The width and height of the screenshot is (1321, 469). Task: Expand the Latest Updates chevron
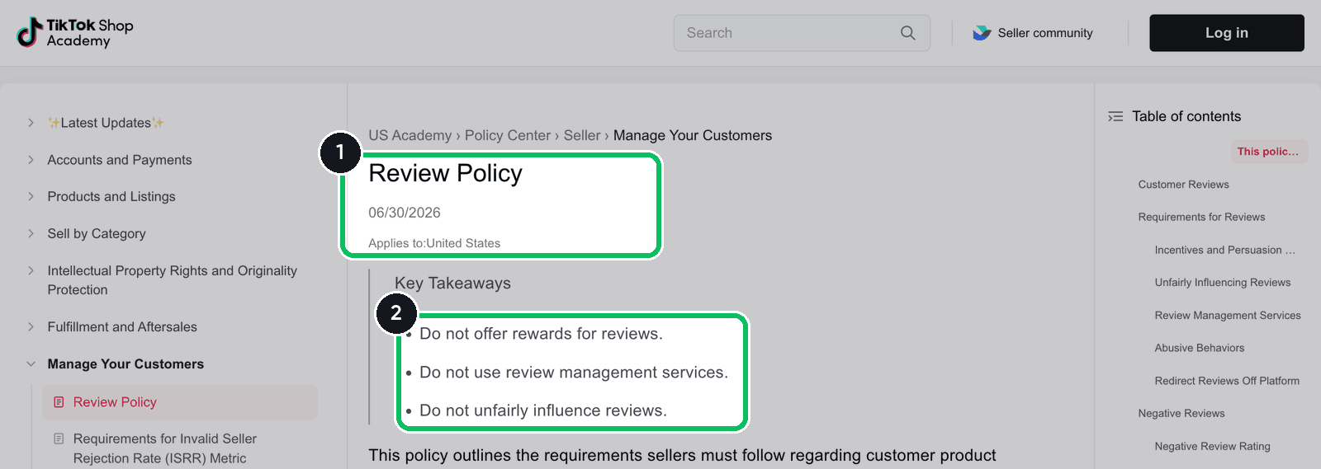click(x=31, y=123)
